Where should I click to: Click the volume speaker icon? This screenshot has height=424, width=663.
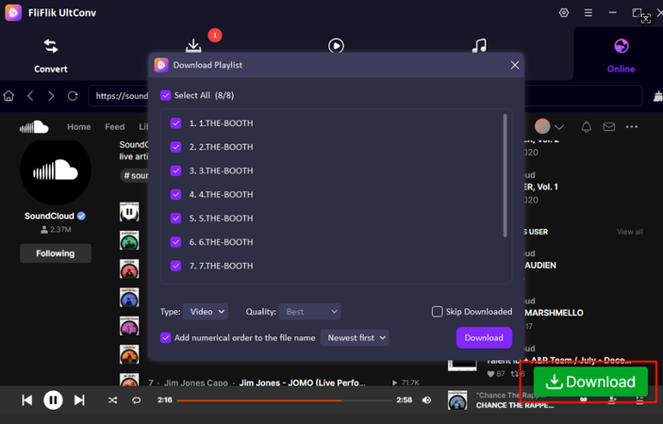tap(426, 400)
